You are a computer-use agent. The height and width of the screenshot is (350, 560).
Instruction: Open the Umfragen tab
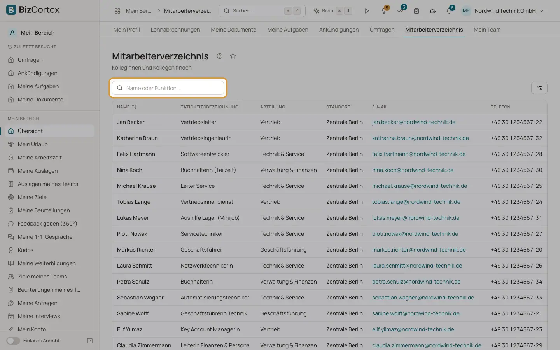click(x=382, y=30)
